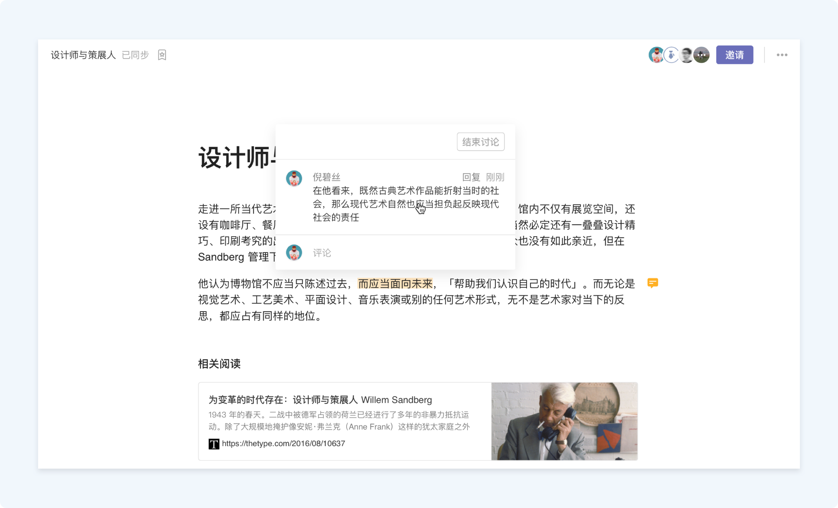This screenshot has height=508, width=838.
Task: Click the third collaborator black-and-white avatar
Action: pos(686,55)
